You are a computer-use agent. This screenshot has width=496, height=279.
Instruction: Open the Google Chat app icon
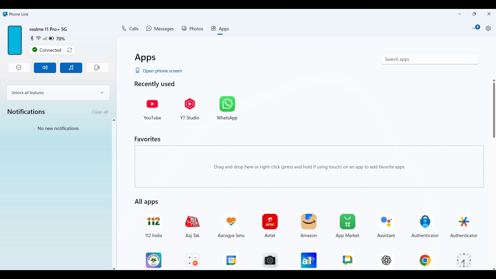tap(347, 260)
